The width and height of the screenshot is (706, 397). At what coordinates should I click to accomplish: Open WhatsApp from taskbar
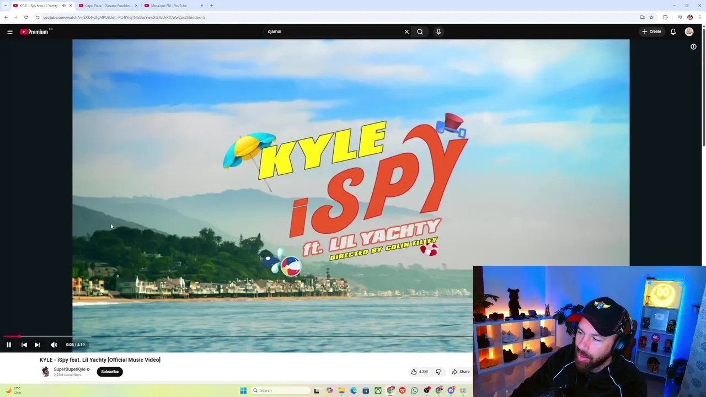pos(414,390)
